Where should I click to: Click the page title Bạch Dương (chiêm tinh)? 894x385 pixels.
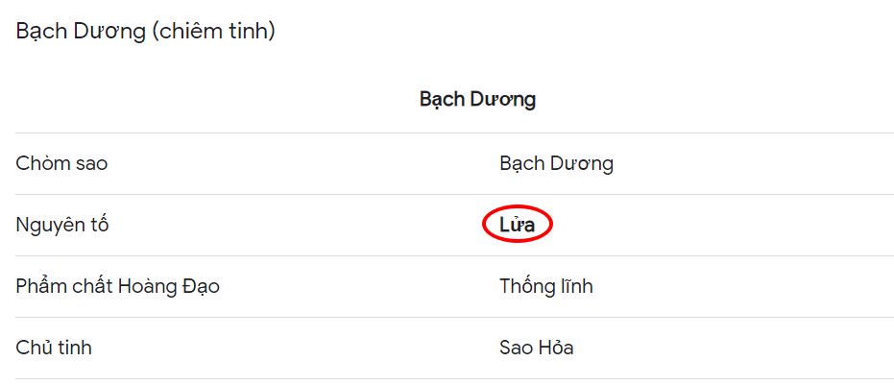(x=145, y=32)
